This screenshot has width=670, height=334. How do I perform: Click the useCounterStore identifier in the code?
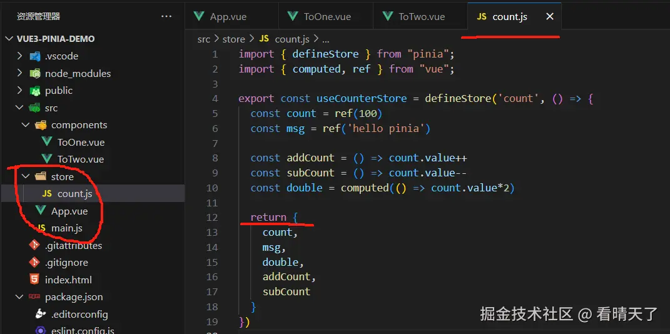pos(362,99)
